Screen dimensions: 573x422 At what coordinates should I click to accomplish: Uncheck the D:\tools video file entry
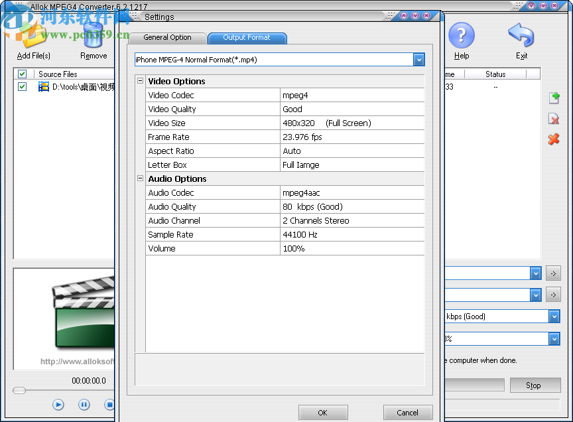point(22,86)
